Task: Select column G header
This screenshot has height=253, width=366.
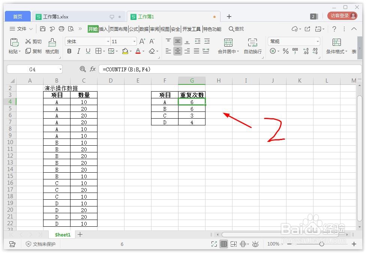Action: 192,81
